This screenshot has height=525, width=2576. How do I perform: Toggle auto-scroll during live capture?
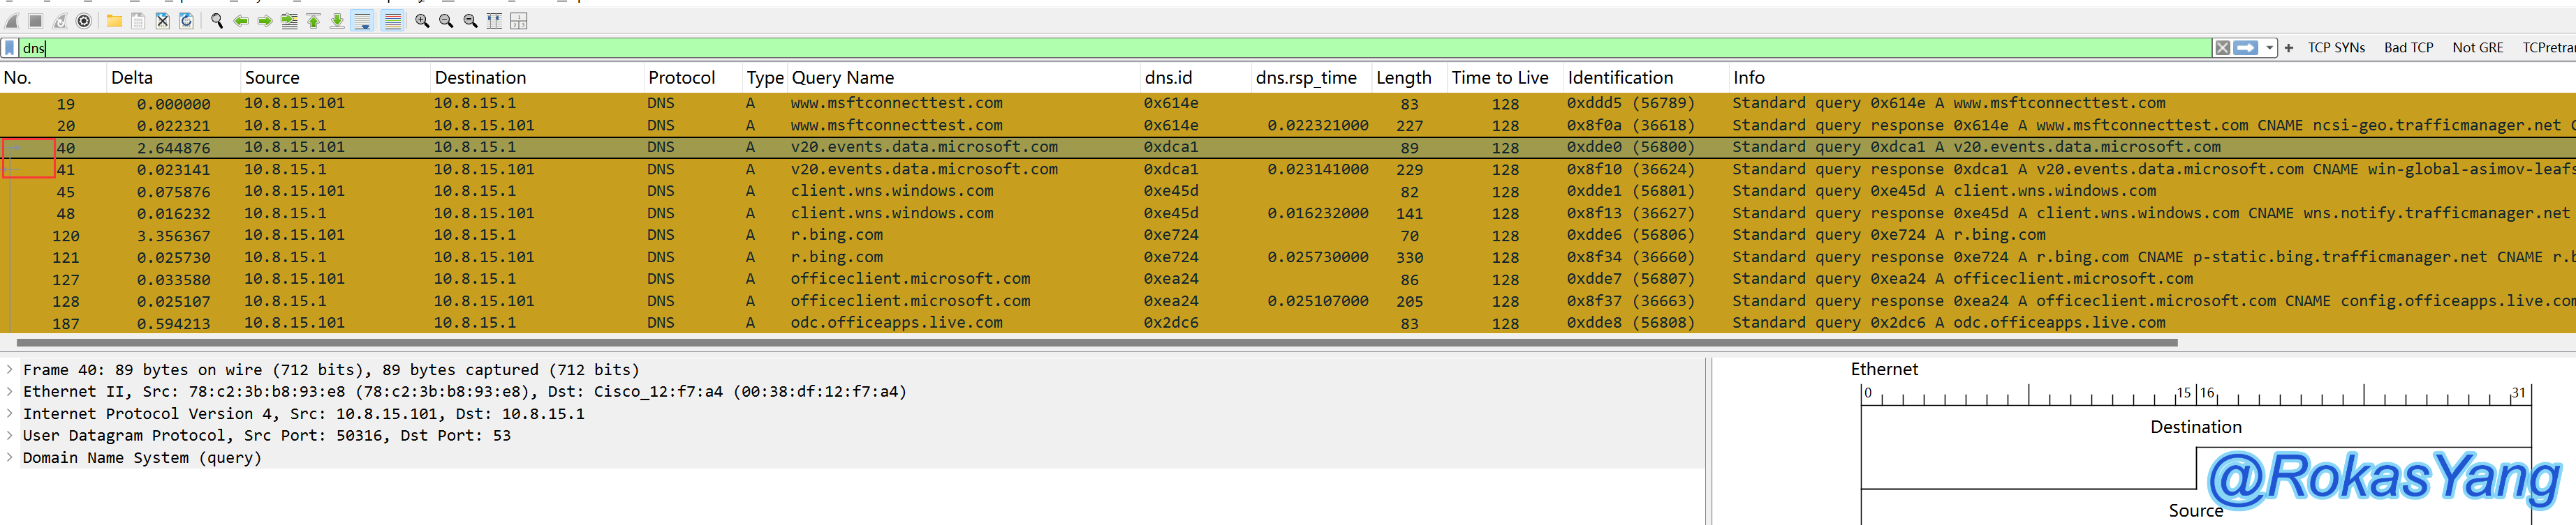point(362,21)
